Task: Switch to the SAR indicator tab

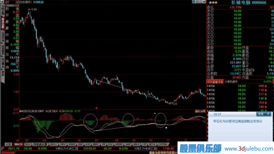Action: pos(128,144)
